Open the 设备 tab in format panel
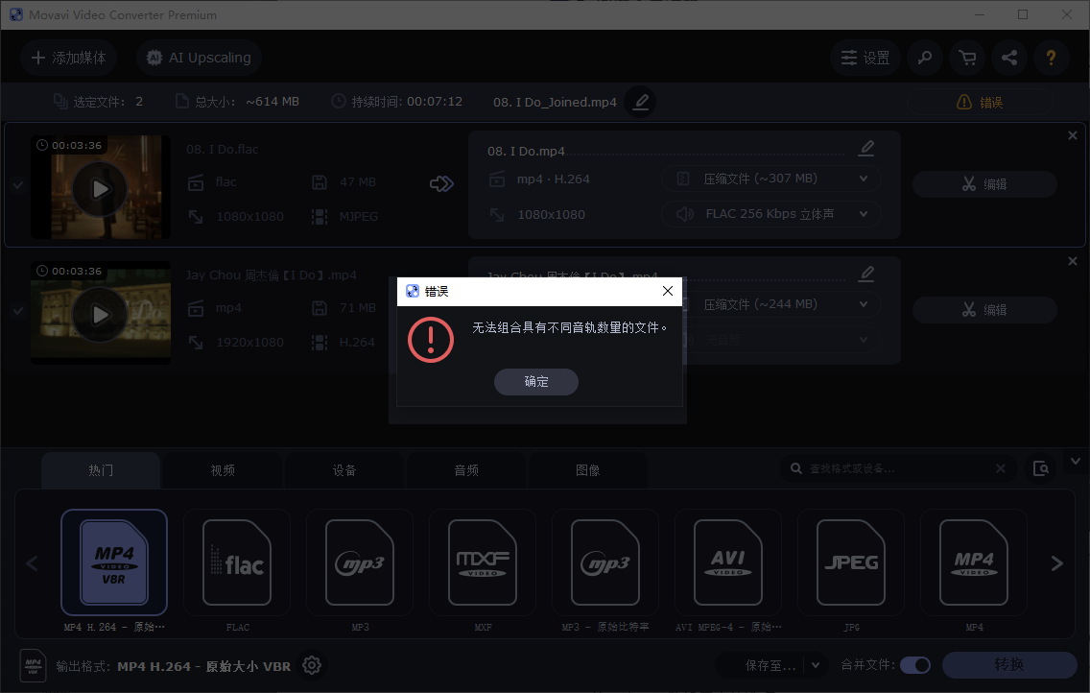Image resolution: width=1090 pixels, height=693 pixels. [344, 470]
